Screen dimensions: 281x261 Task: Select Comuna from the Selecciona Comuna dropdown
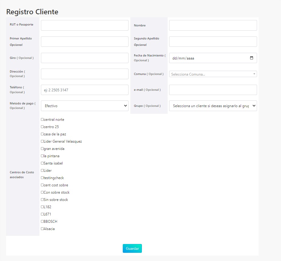tap(212, 74)
